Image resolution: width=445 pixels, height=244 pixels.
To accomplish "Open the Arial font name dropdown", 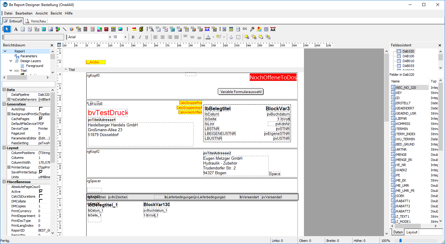I will coord(110,37).
